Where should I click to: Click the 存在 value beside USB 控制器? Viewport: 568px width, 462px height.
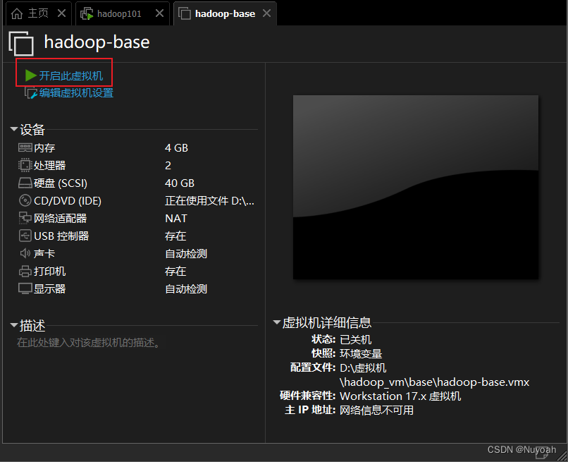[175, 236]
